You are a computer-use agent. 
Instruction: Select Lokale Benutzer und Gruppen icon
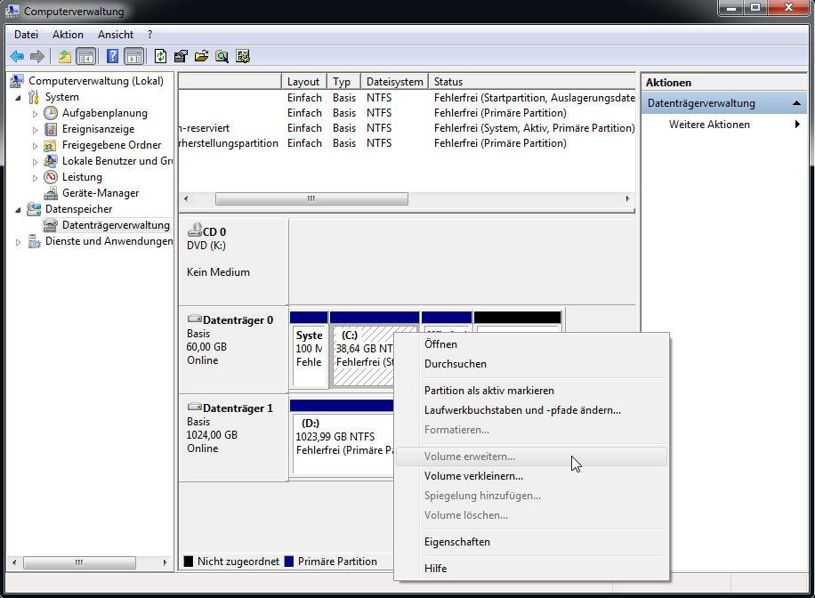(x=51, y=161)
